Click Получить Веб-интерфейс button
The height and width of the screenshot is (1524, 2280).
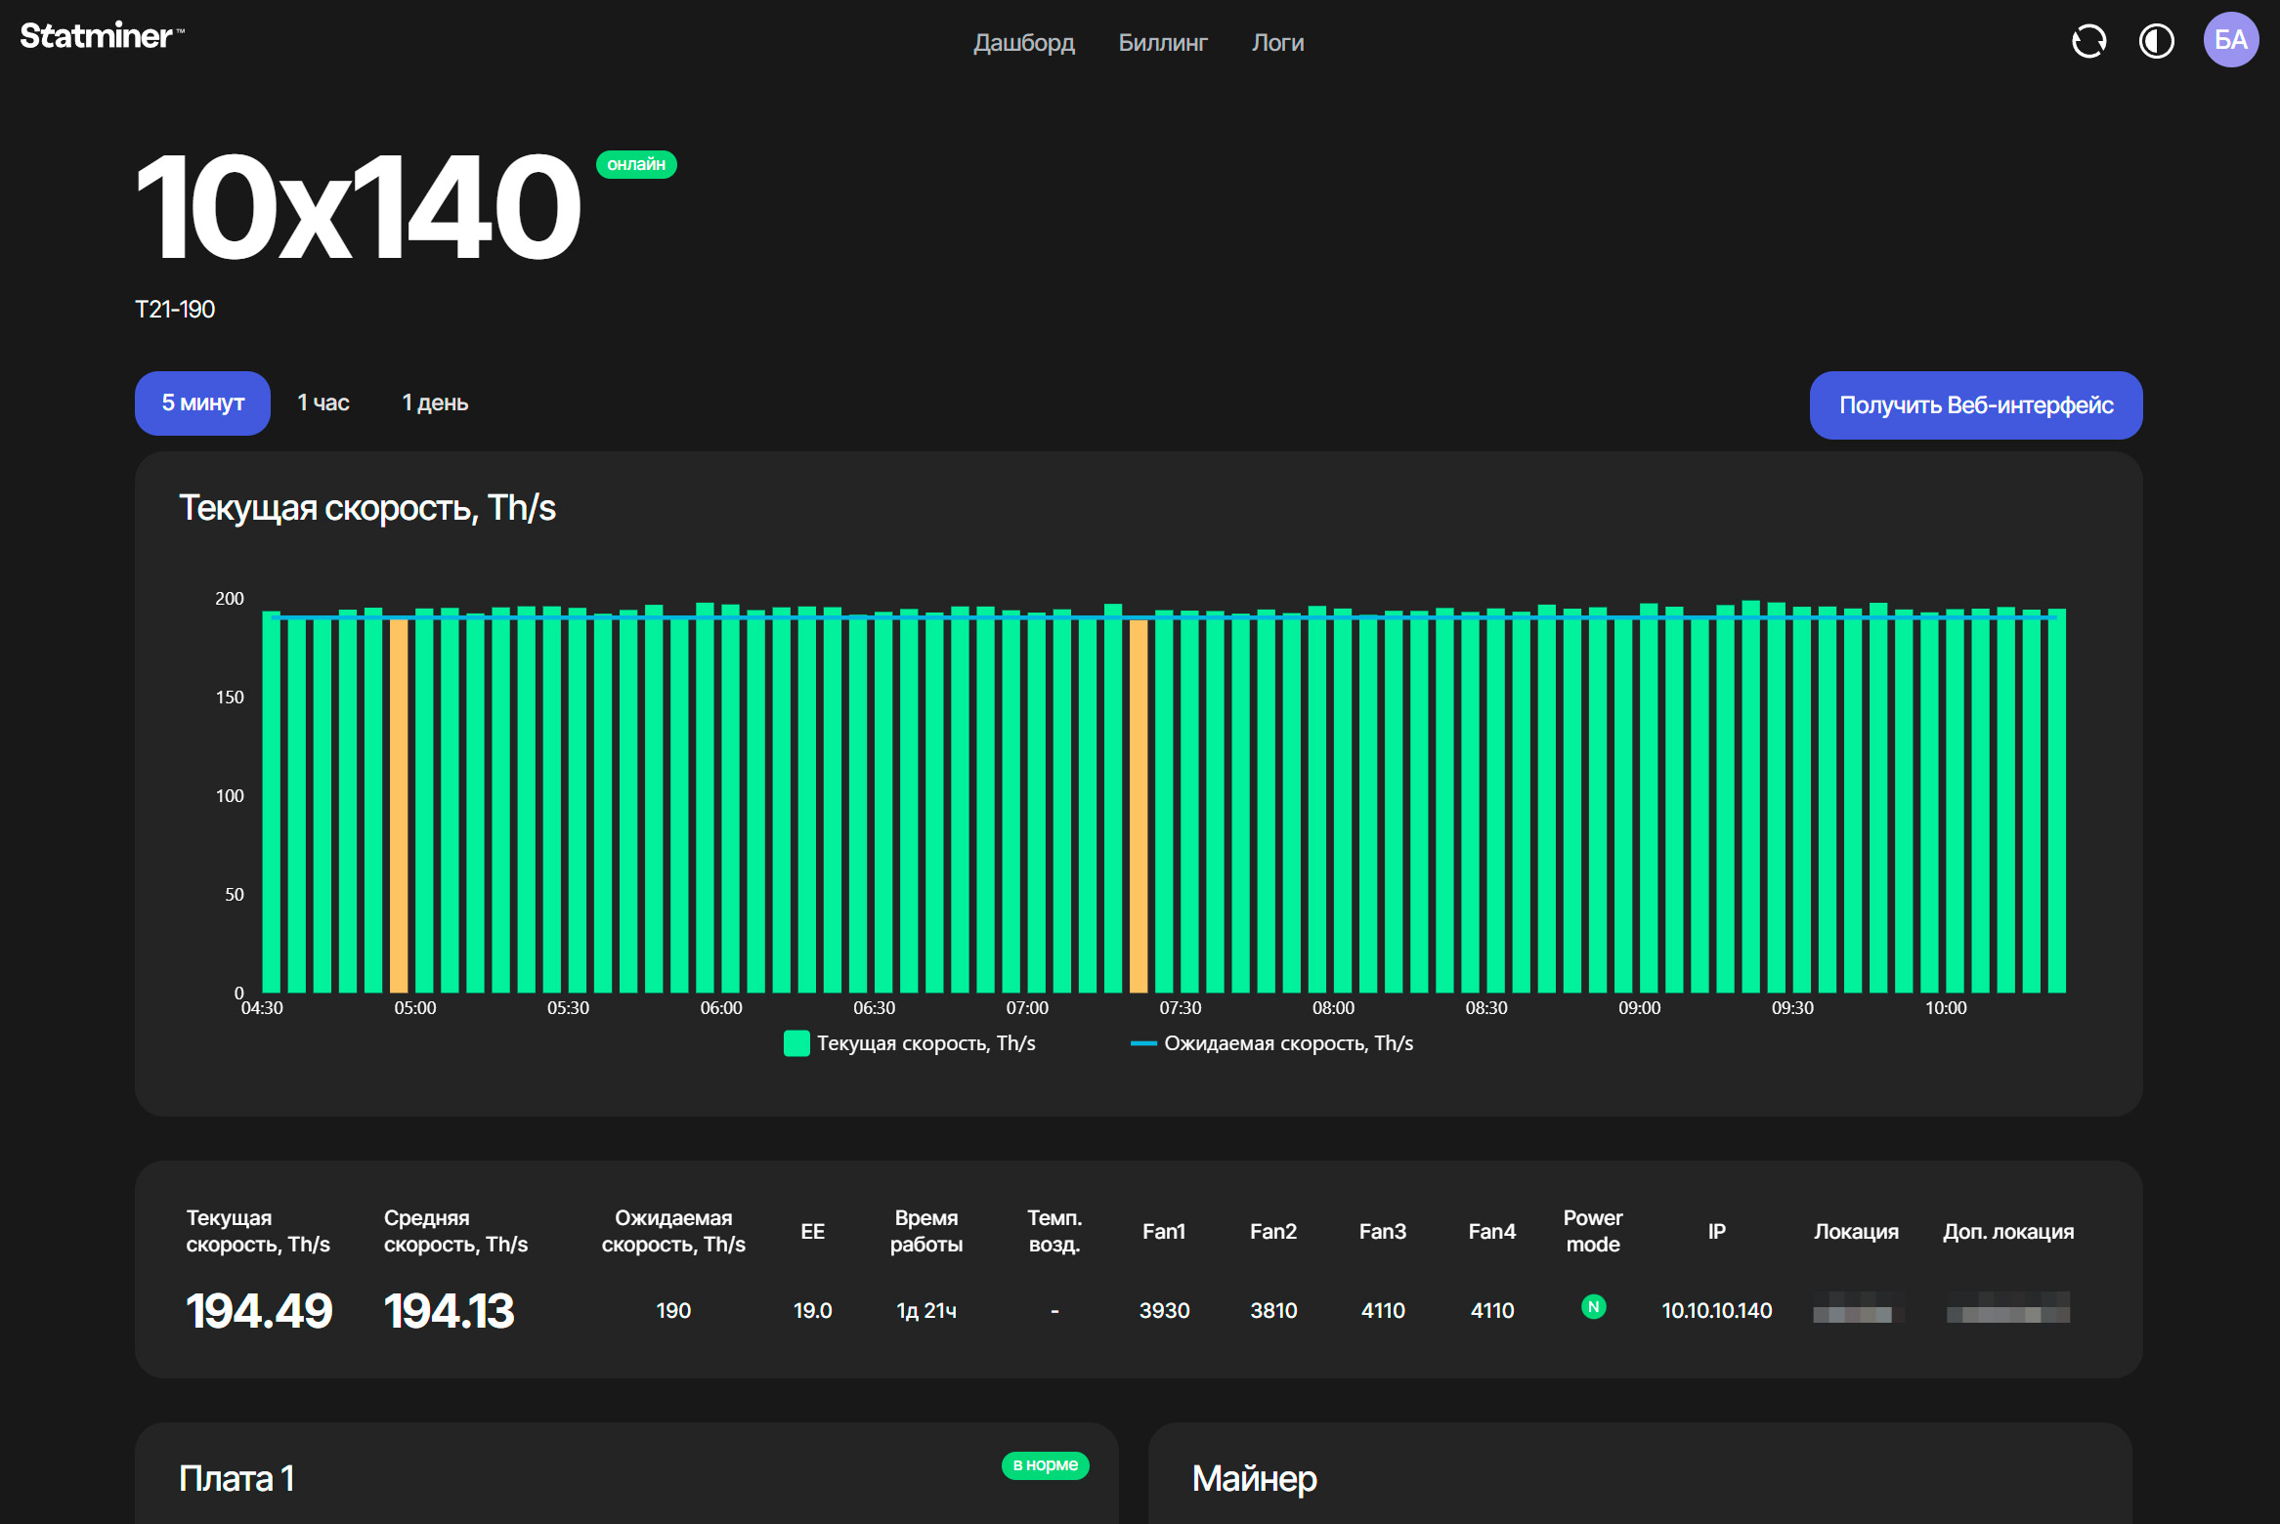[1975, 404]
